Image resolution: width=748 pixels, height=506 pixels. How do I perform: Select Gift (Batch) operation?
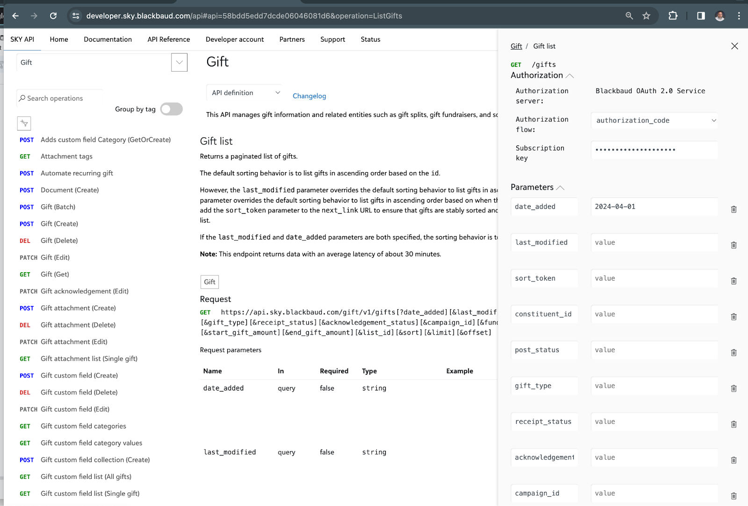click(x=58, y=207)
